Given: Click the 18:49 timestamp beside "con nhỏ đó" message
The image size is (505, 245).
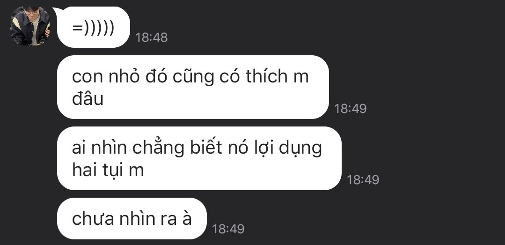Looking at the screenshot, I should coord(350,109).
